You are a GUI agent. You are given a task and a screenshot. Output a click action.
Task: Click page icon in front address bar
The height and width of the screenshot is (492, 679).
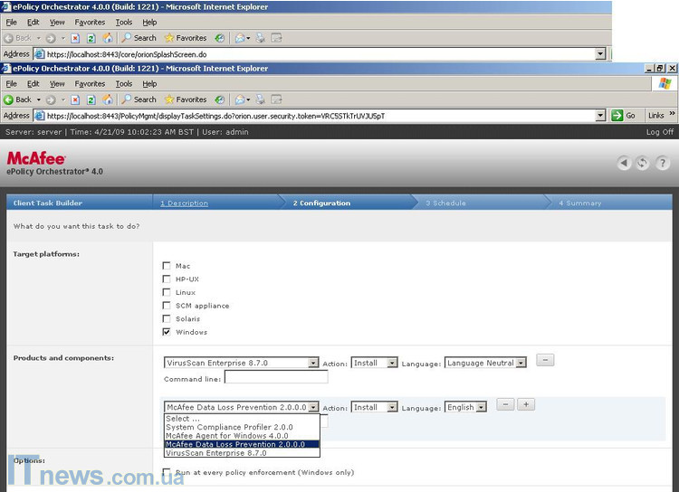click(x=40, y=116)
